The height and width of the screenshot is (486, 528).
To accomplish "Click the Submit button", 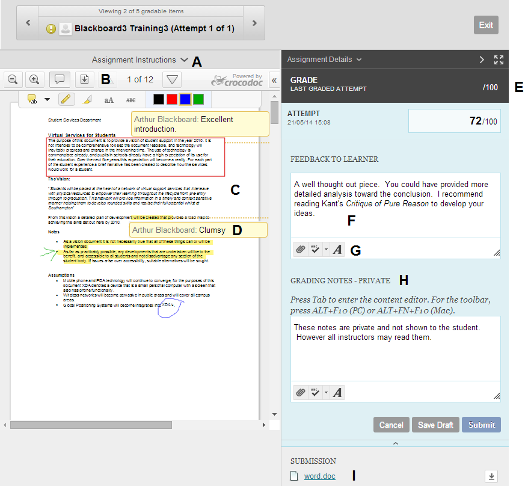I will click(481, 425).
